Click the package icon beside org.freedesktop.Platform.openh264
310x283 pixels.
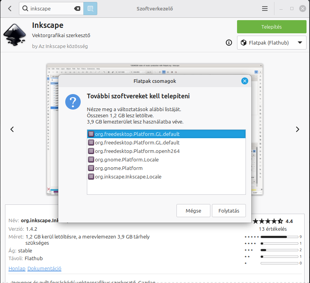[x=91, y=151]
